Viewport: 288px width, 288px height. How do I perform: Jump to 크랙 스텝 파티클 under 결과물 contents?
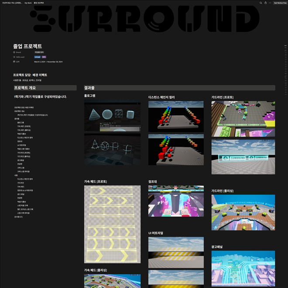[x=23, y=171]
